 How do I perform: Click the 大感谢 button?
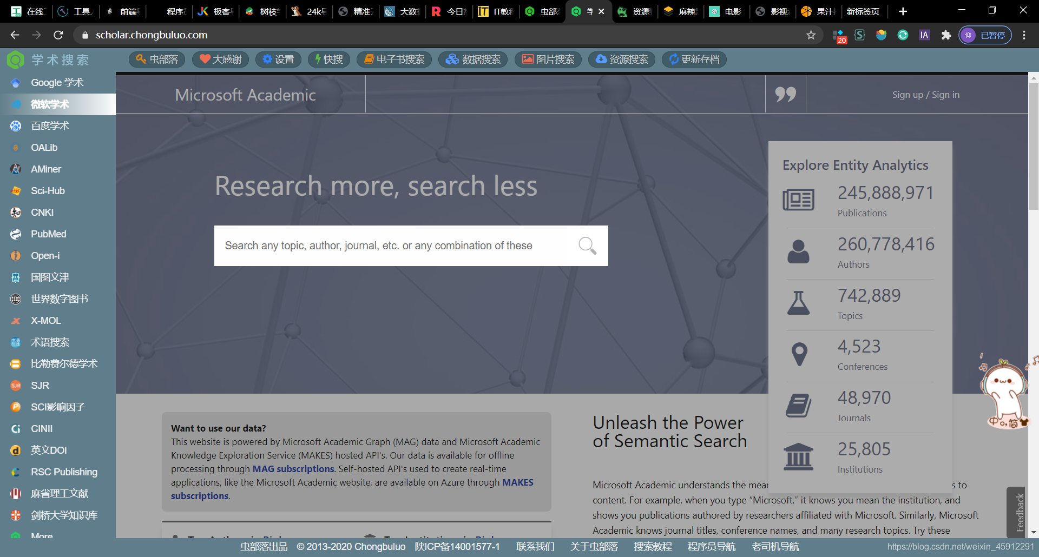(220, 59)
